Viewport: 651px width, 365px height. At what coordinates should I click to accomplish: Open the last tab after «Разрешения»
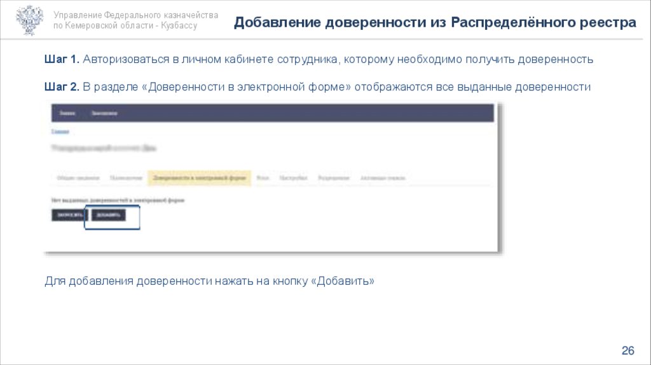pos(382,177)
